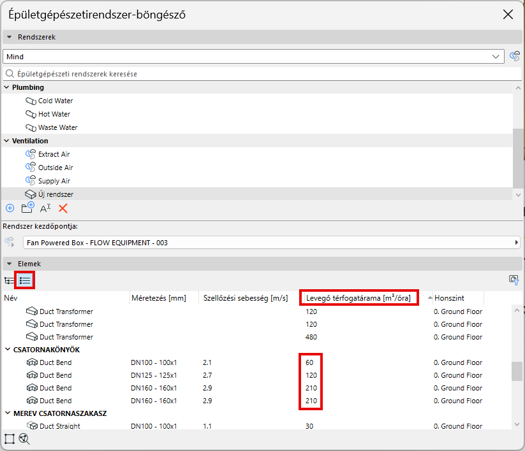Select Duct Bend DN100 - 100x1 row
525x451 pixels.
pyautogui.click(x=257, y=362)
